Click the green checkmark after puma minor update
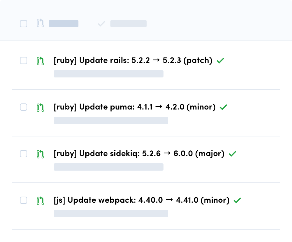This screenshot has height=242, width=292. pyautogui.click(x=223, y=107)
